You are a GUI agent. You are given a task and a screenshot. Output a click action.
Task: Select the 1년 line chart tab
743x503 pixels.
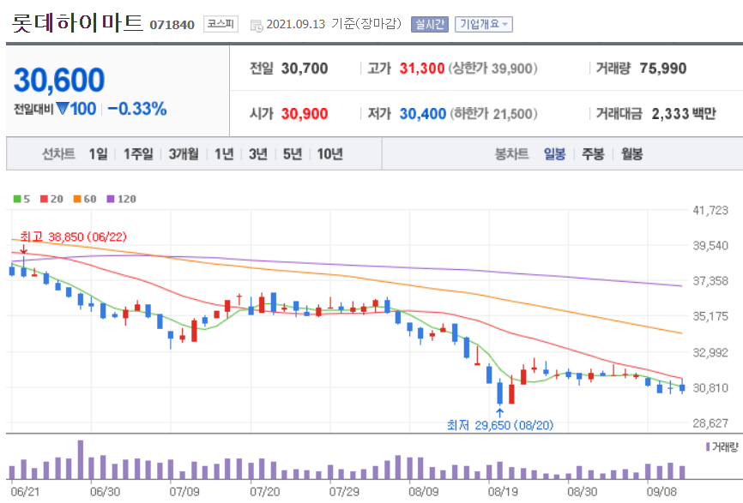[224, 153]
